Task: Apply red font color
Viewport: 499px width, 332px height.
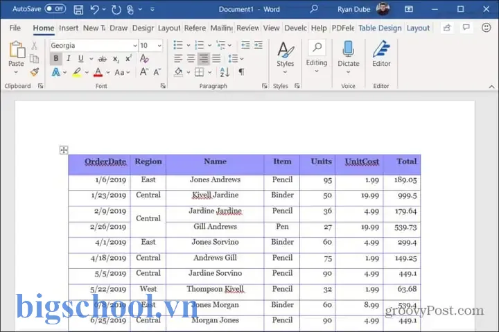Action: coord(98,72)
